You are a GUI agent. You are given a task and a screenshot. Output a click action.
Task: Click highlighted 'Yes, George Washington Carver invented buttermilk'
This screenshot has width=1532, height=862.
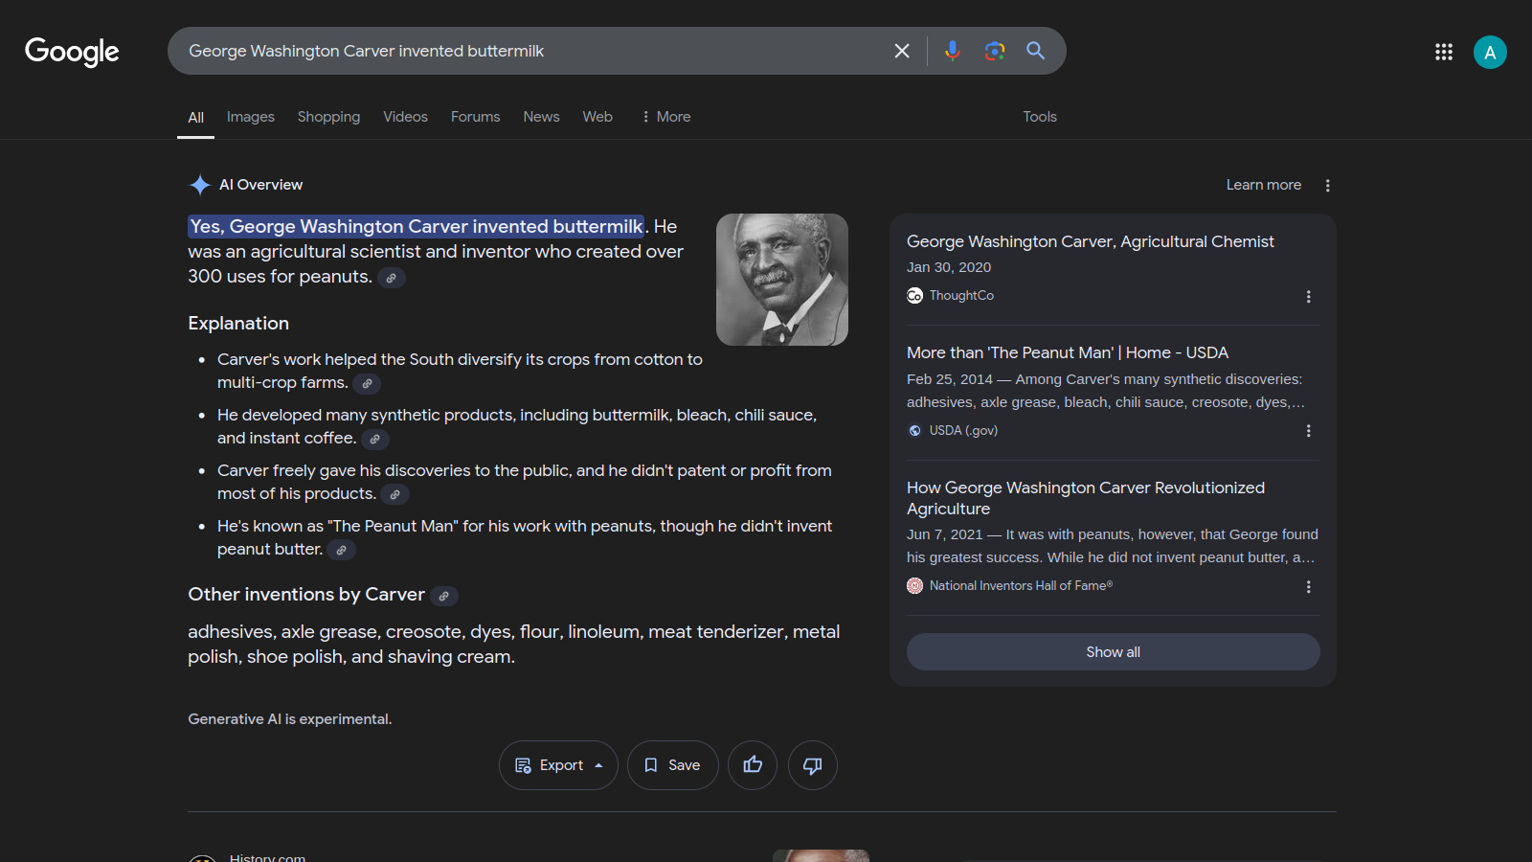417,226
